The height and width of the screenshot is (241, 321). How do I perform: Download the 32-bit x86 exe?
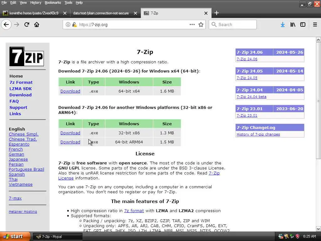(x=70, y=133)
